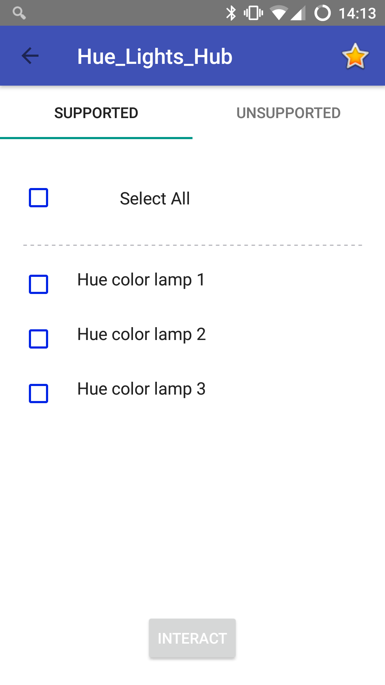The height and width of the screenshot is (685, 385).
Task: Tap the Select All label
Action: click(155, 198)
